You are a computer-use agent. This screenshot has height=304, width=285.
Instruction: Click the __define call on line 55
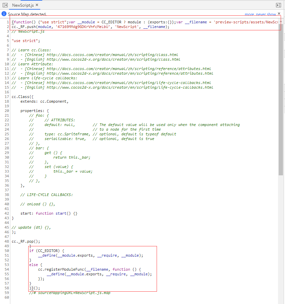pos(99,274)
